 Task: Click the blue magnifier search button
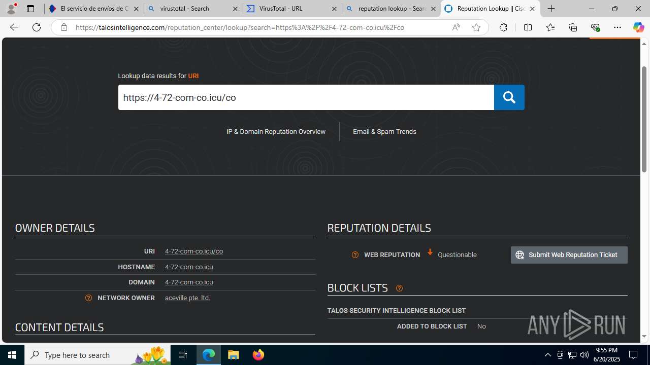point(509,97)
